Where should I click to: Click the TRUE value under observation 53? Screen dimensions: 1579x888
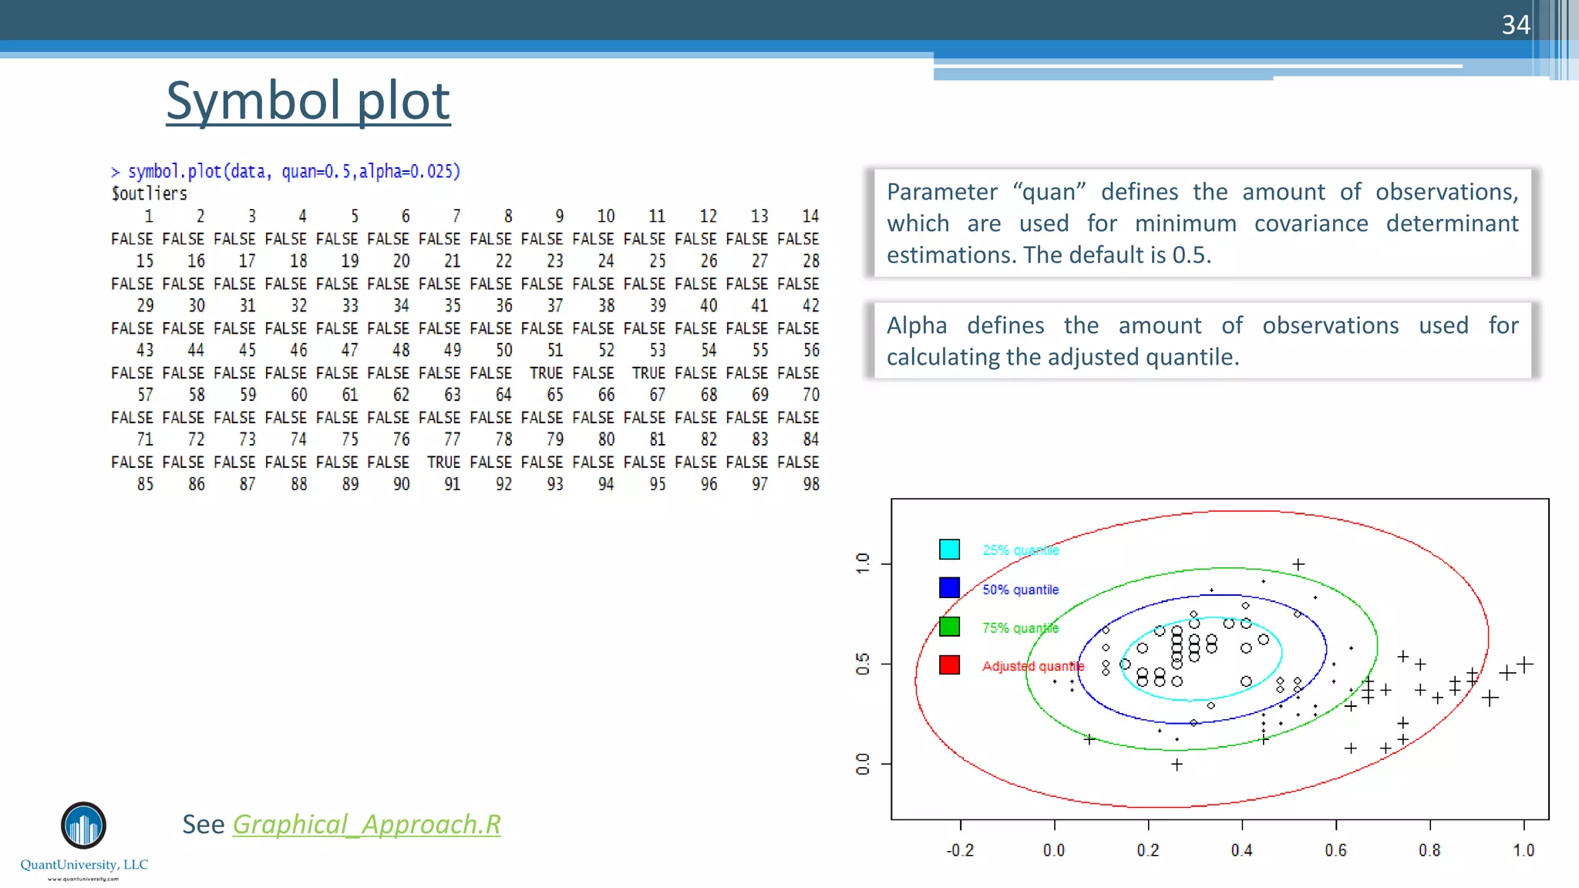pos(648,373)
